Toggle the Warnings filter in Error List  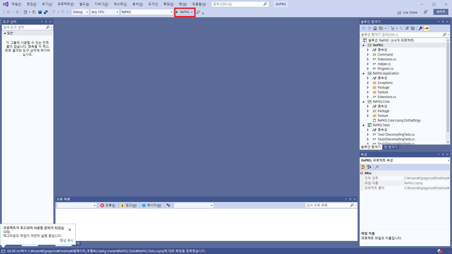pos(128,205)
